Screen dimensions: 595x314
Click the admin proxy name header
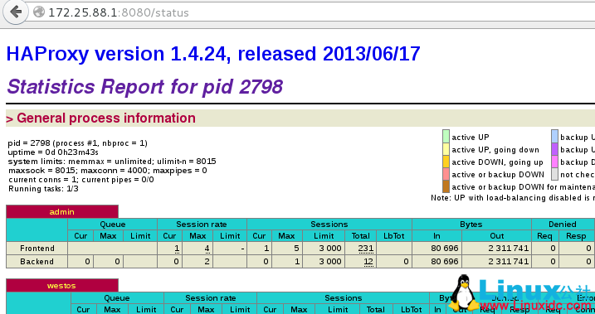62,212
